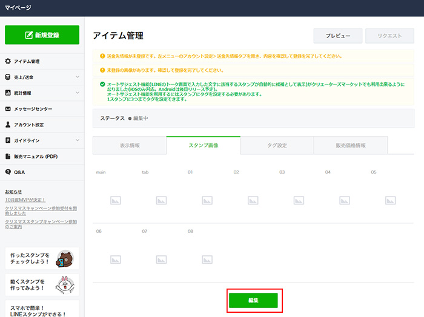The width and height of the screenshot is (424, 317).
Task: Open the 10月度MVPが決定 news link
Action: pyautogui.click(x=25, y=200)
